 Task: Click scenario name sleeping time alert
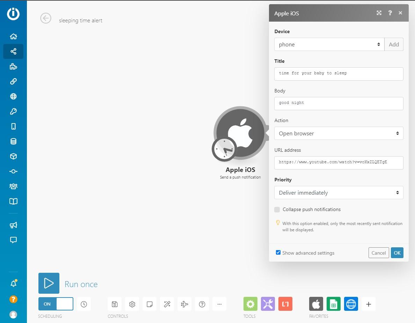click(80, 21)
